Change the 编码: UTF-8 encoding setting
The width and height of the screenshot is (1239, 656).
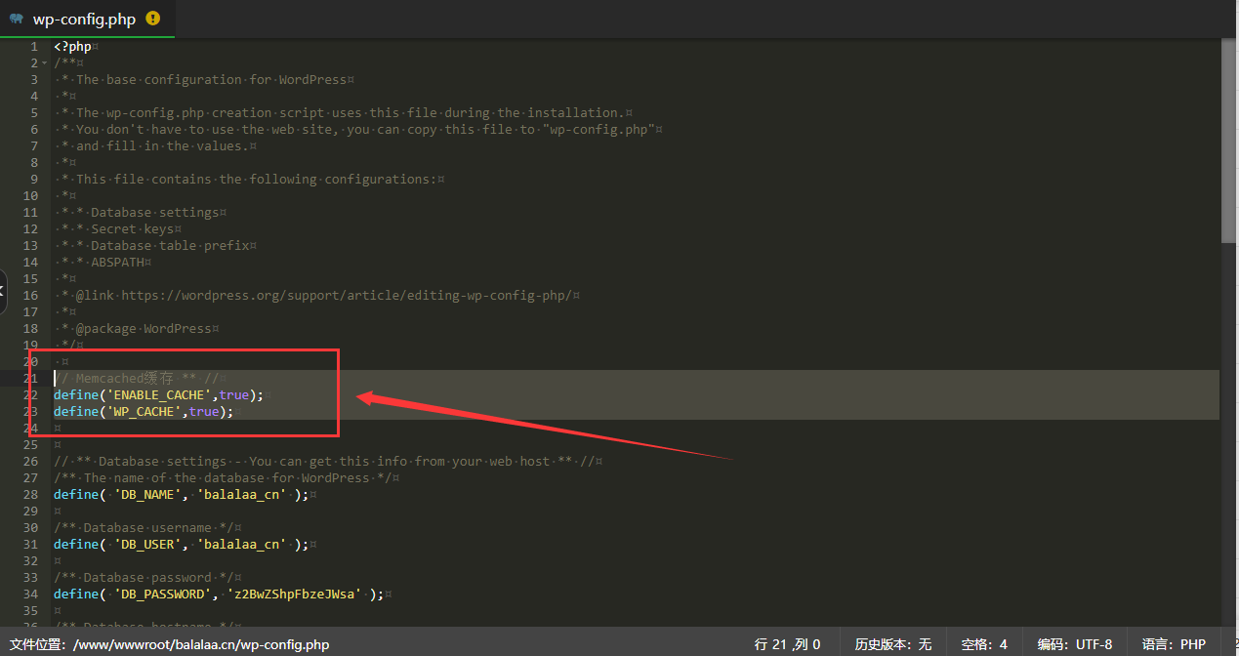point(1074,644)
